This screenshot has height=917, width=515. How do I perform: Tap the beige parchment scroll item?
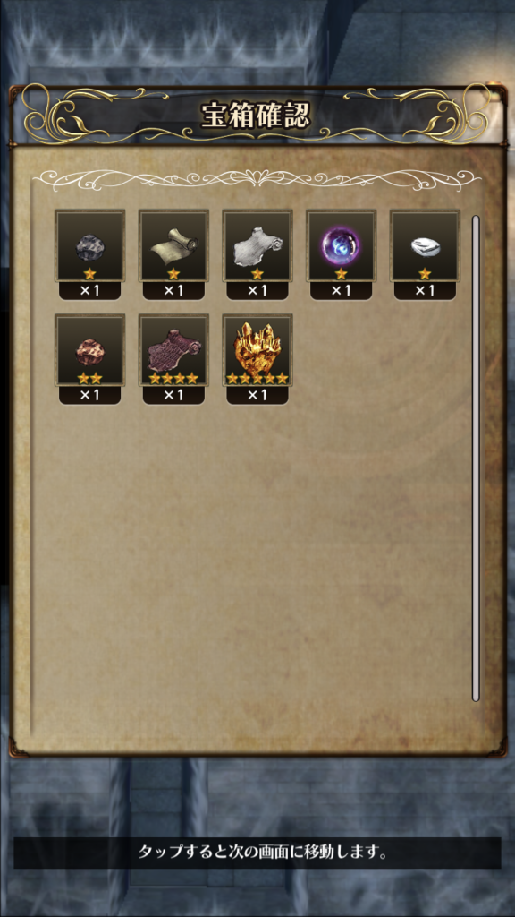173,246
